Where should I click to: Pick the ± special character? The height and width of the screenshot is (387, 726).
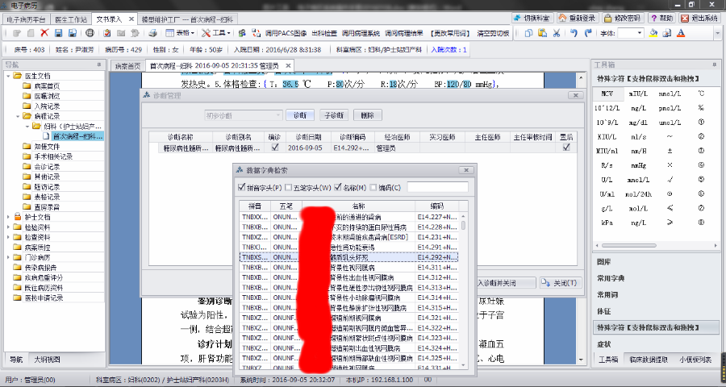670,151
